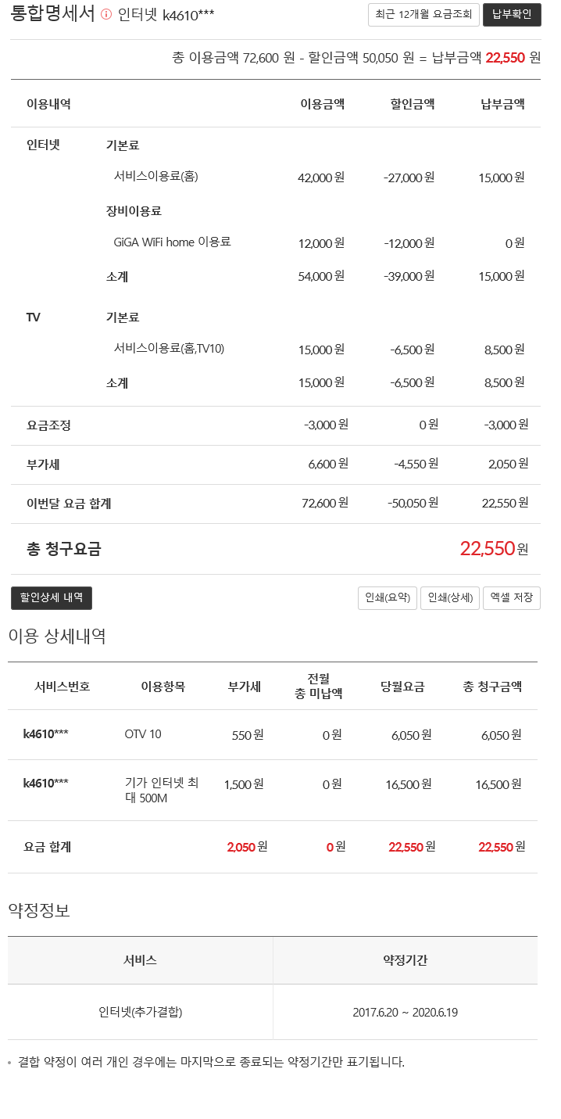This screenshot has height=1119, width=561.
Task: Select the 기가 인터넷 최대 500M item
Action: (162, 790)
